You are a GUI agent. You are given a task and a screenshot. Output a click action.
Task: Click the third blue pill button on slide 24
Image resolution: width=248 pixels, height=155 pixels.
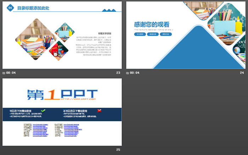(166, 34)
